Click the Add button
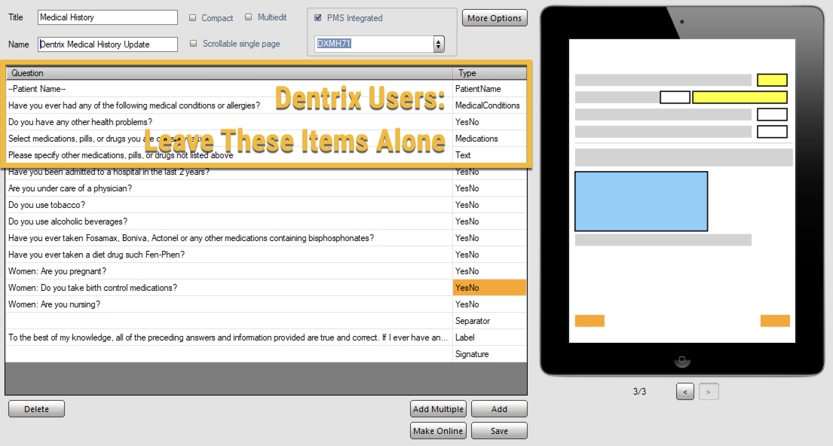Screen dimensions: 833x446 click(x=499, y=409)
